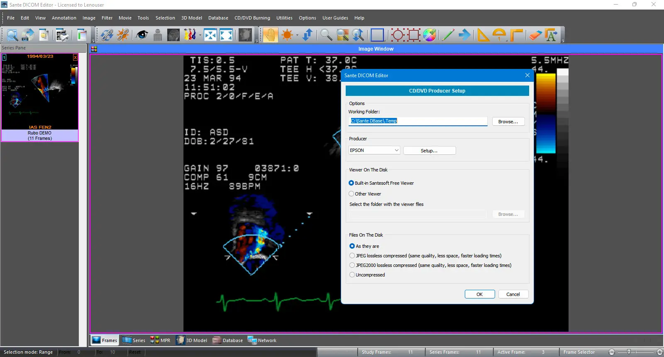This screenshot has width=664, height=357.
Task: Select the blue rectangle tool
Action: click(x=377, y=35)
